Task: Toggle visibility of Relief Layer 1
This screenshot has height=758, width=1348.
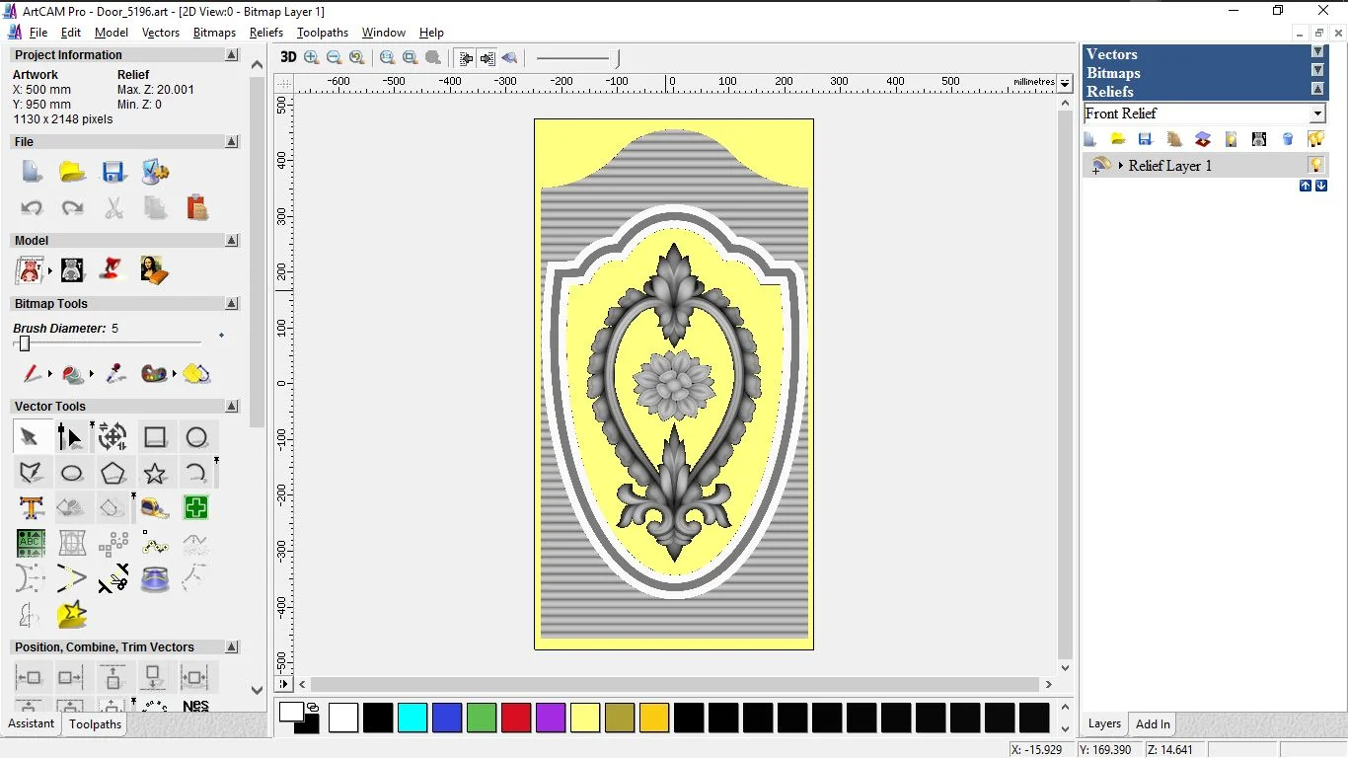Action: coord(1316,165)
